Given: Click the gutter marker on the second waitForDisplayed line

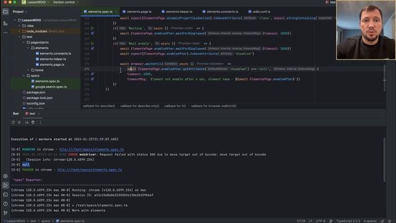Looking at the screenshot, I should click(x=92, y=48).
